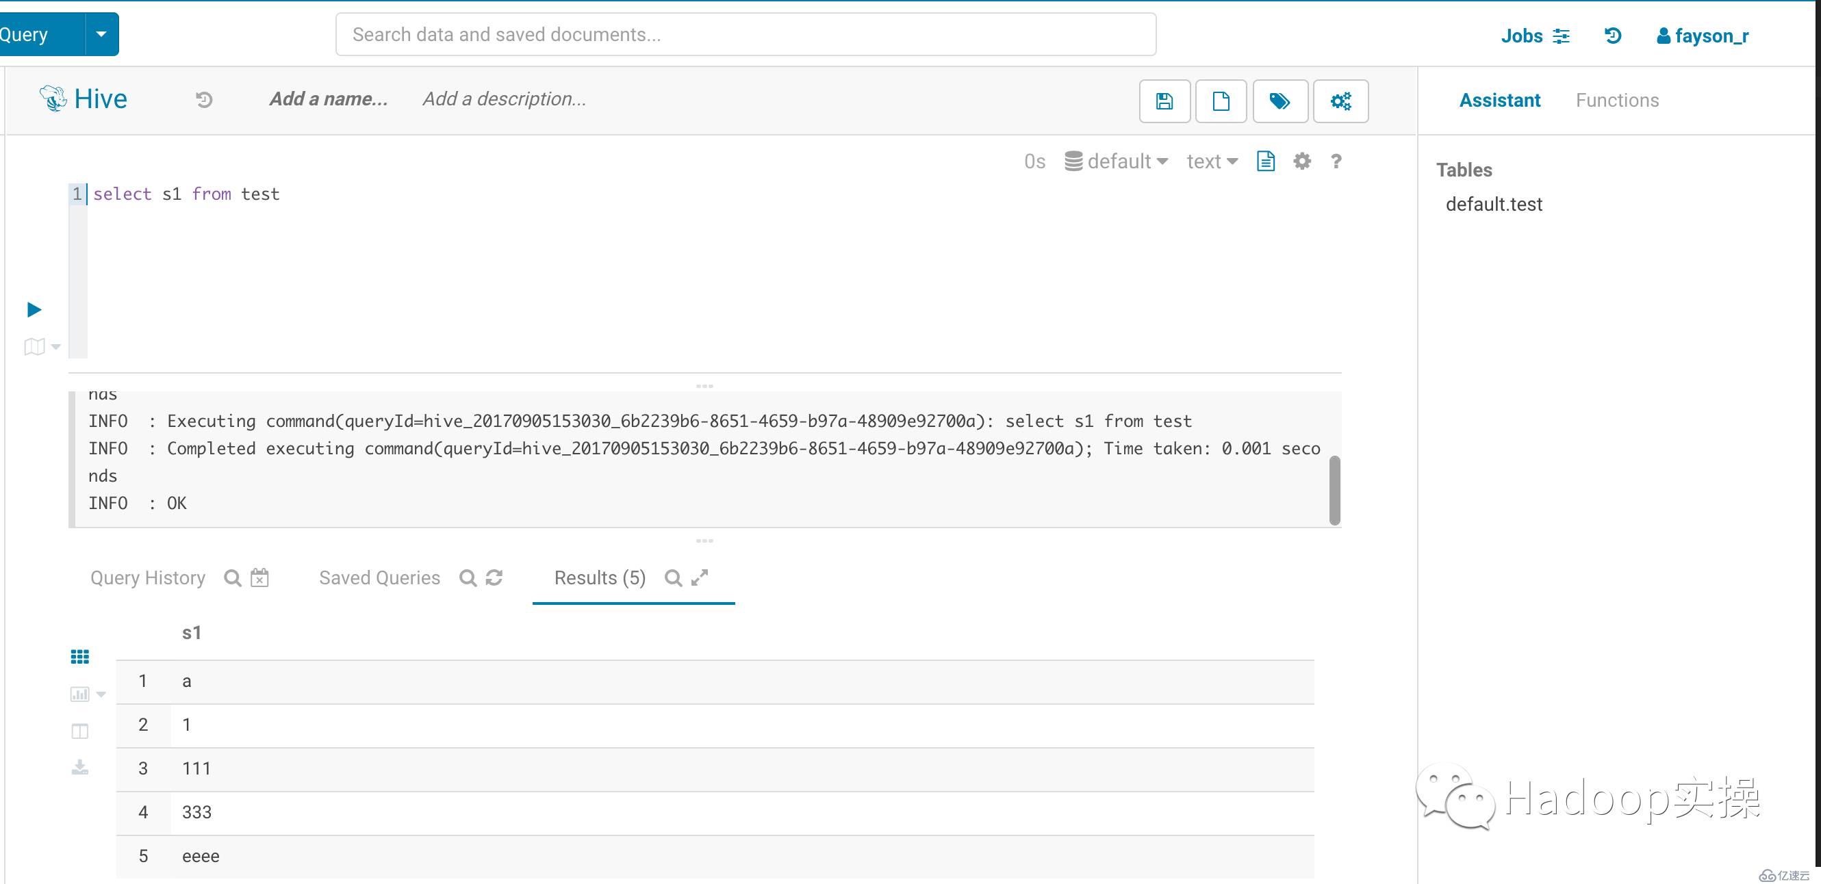Image resolution: width=1821 pixels, height=884 pixels.
Task: Run the query with the play button
Action: (x=34, y=309)
